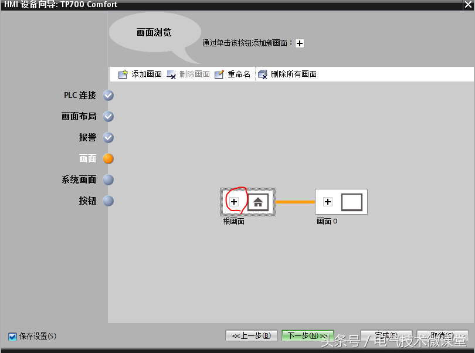Open the 画面布局 wizard step

tap(79, 116)
